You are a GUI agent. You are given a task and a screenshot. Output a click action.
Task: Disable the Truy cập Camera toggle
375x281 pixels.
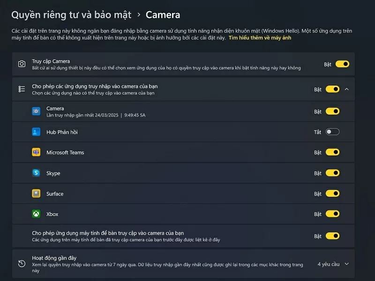(x=342, y=65)
